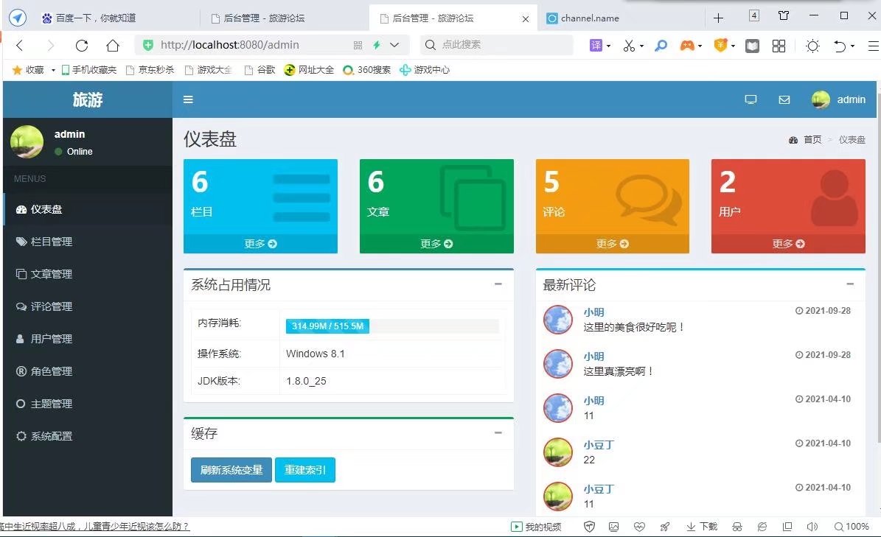Open 主题管理 in the sidebar menu

coord(88,404)
